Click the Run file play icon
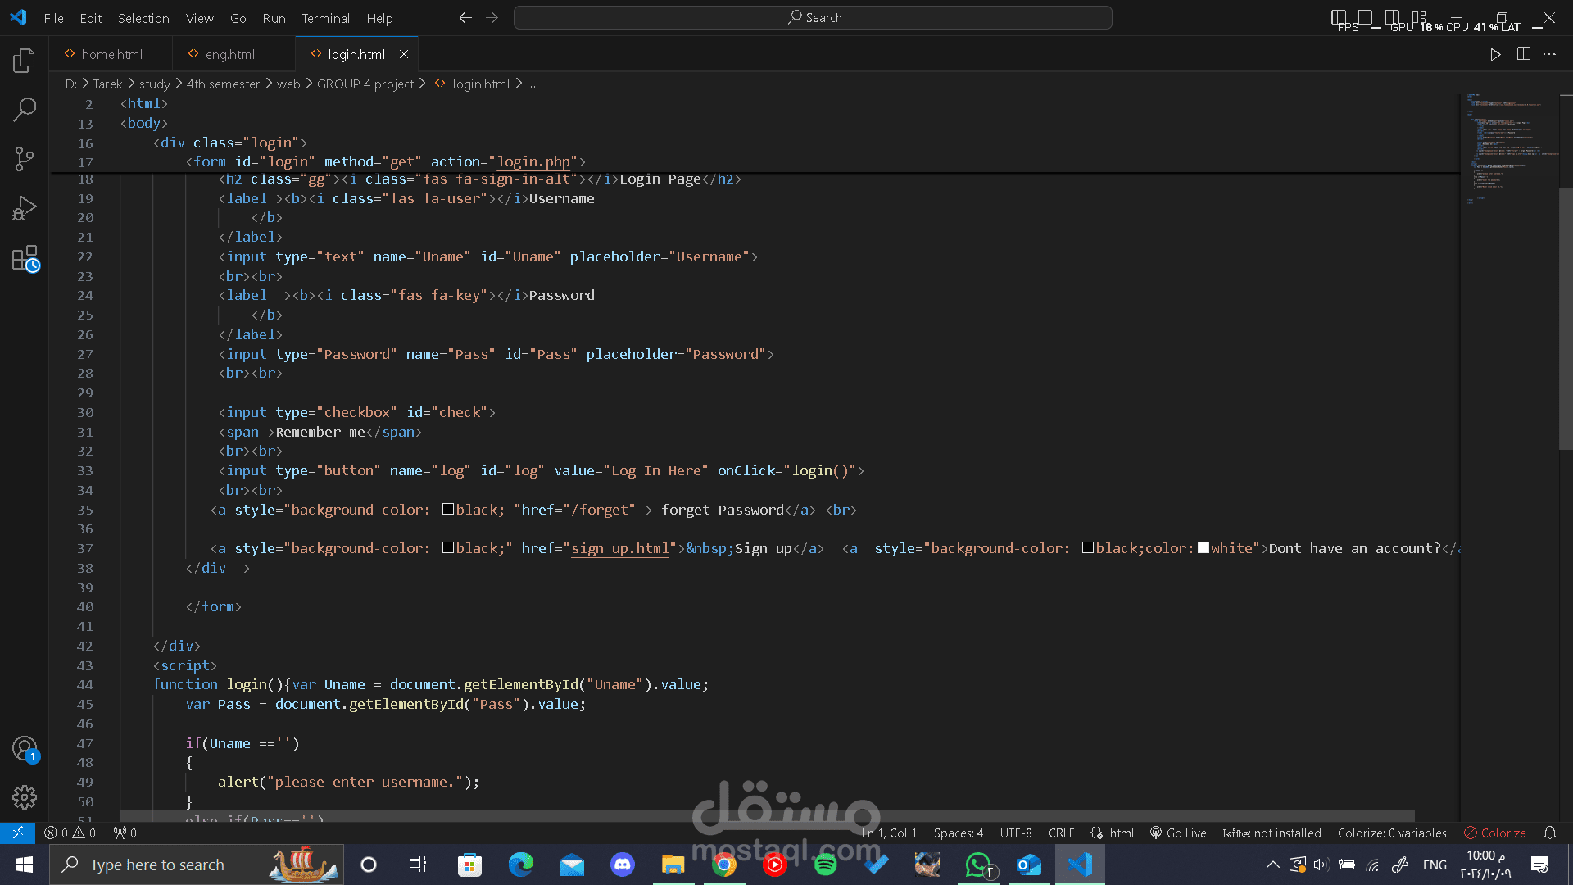The height and width of the screenshot is (885, 1573). [x=1495, y=54]
